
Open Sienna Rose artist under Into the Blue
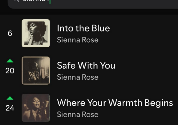[78, 40]
